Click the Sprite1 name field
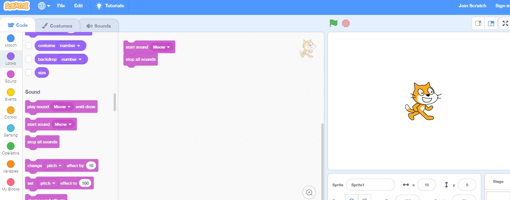 [x=370, y=185]
